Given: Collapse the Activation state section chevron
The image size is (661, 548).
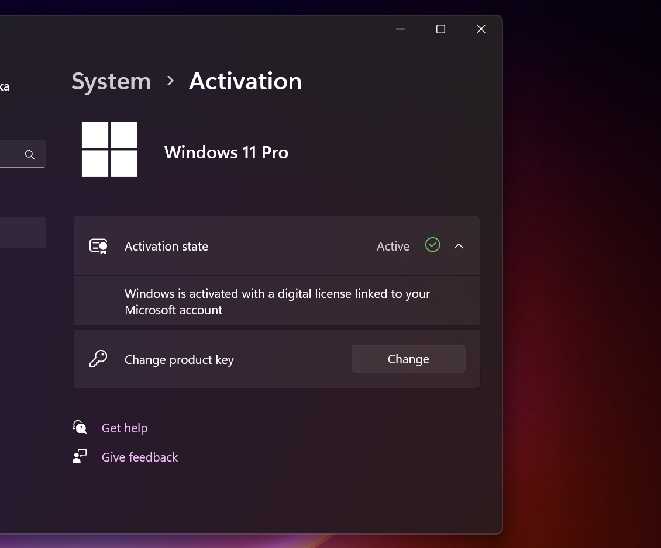Looking at the screenshot, I should (459, 247).
